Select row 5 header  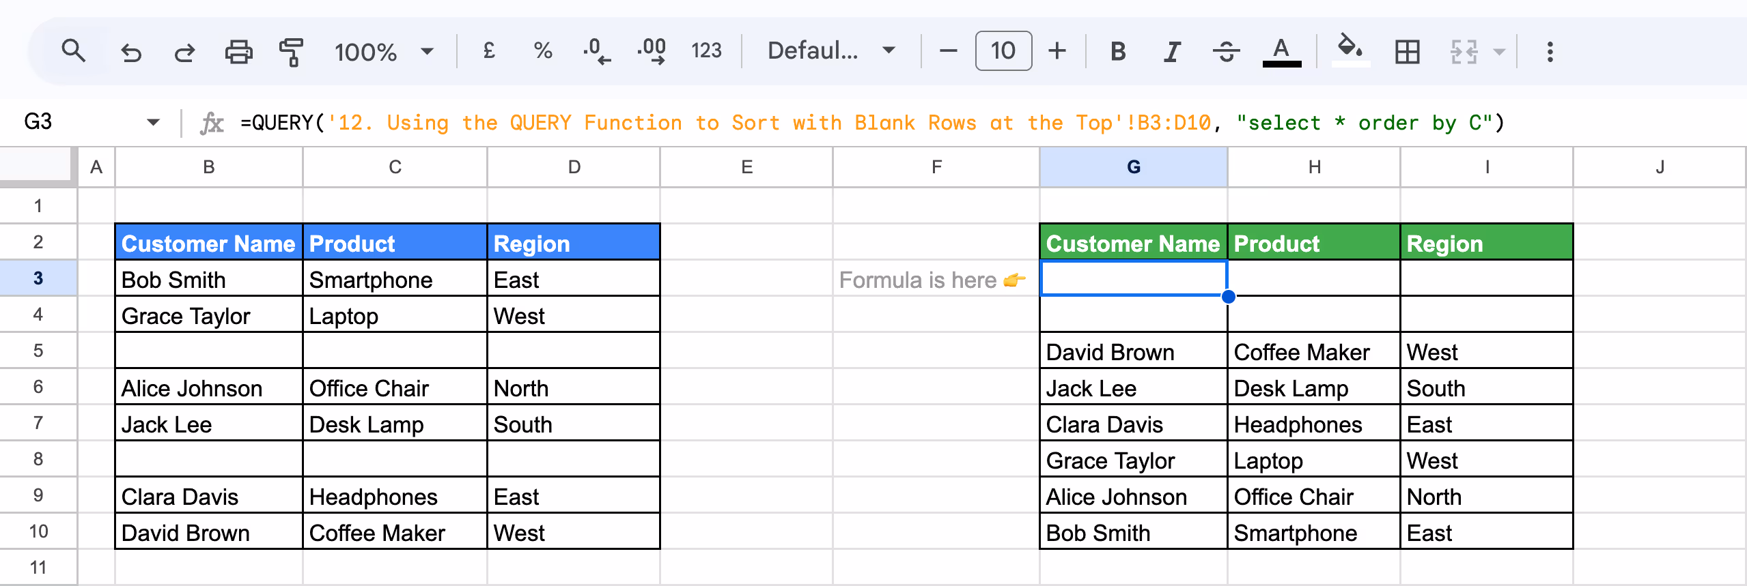[38, 350]
